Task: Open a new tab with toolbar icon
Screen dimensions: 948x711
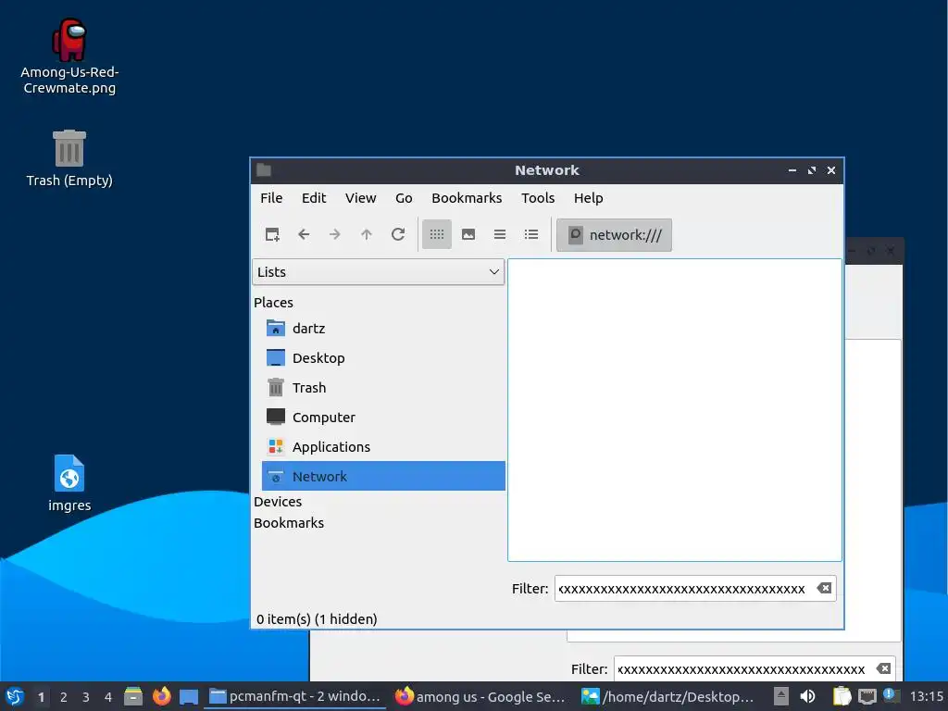Action: click(x=272, y=234)
